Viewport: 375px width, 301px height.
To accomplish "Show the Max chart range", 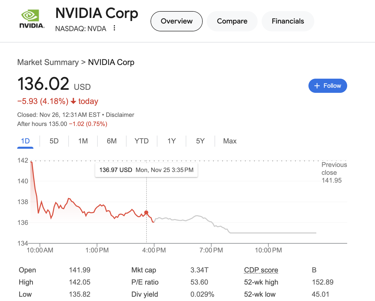I will (x=230, y=141).
